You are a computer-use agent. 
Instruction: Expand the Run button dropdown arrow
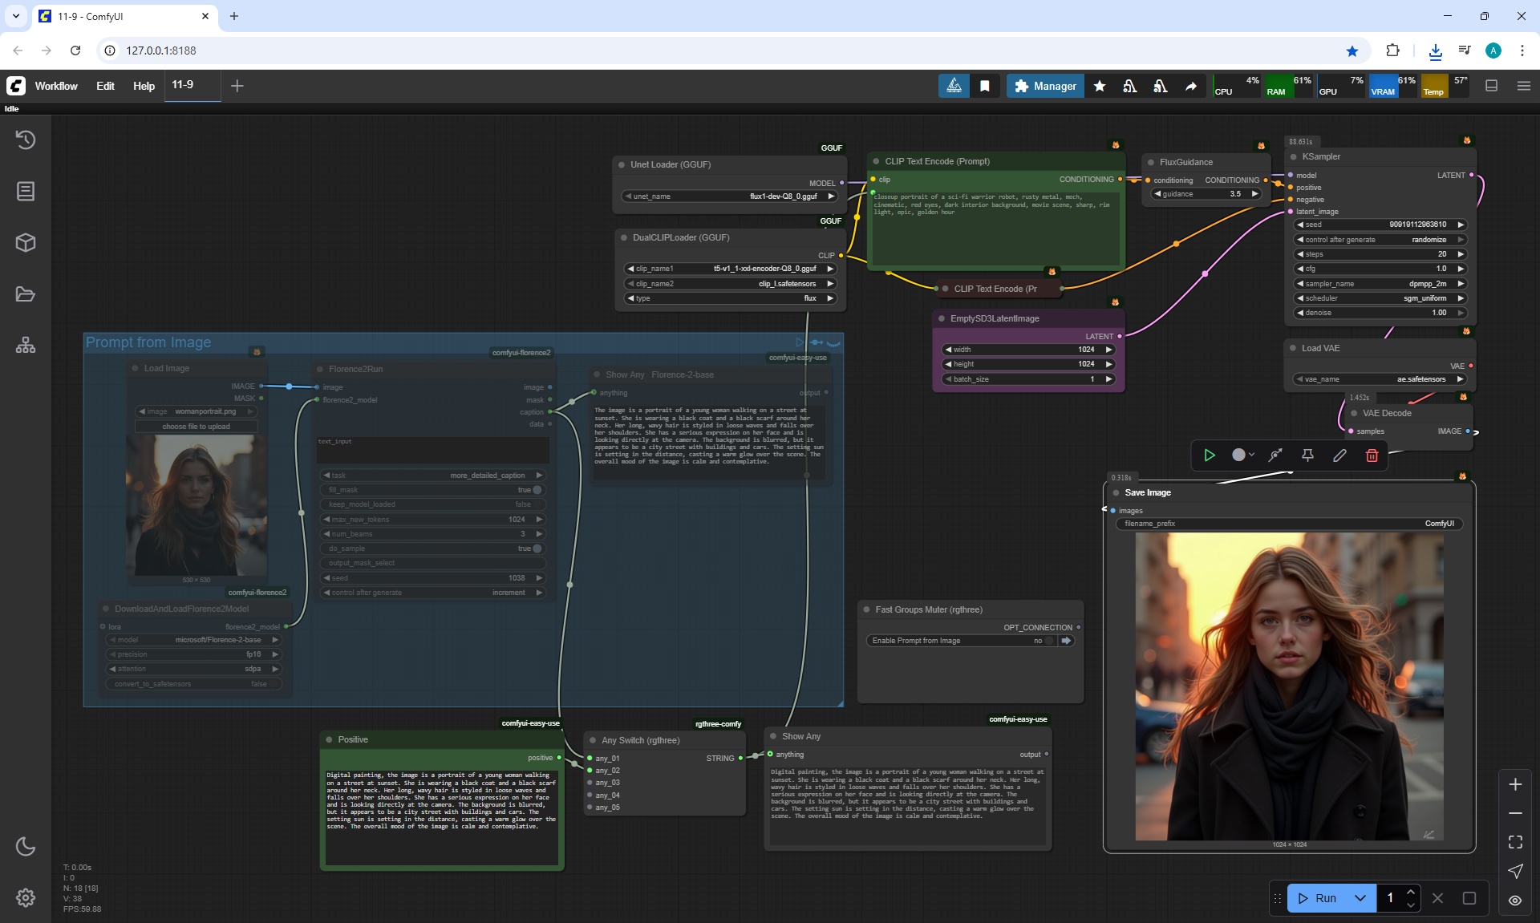coord(1360,898)
